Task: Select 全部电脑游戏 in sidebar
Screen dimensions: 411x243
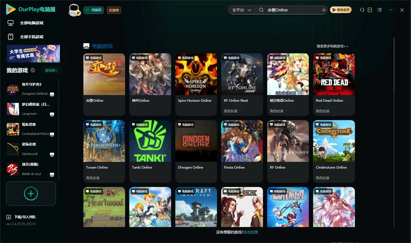Action: 32,23
